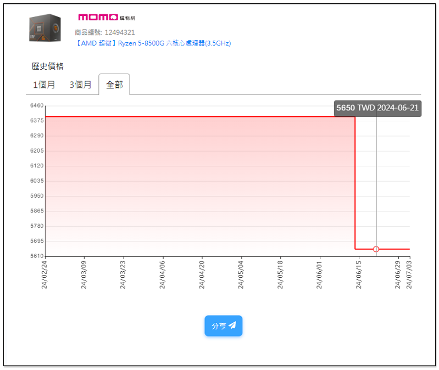Click the 24/06/15 x-axis date label

pyautogui.click(x=359, y=274)
